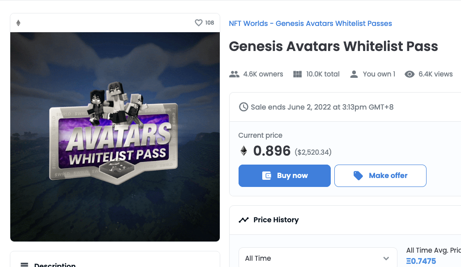Viewport: 461px width, 267px height.
Task: Click the Price History trend icon
Action: 243,220
